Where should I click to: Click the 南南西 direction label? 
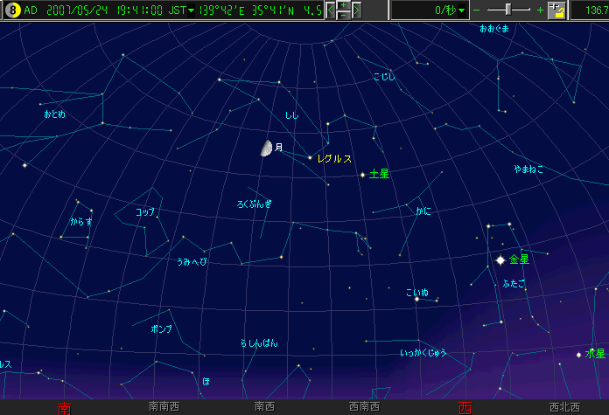pyautogui.click(x=165, y=407)
